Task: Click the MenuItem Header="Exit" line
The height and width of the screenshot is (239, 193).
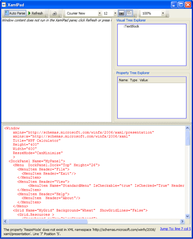Action: pyautogui.click(x=49, y=174)
